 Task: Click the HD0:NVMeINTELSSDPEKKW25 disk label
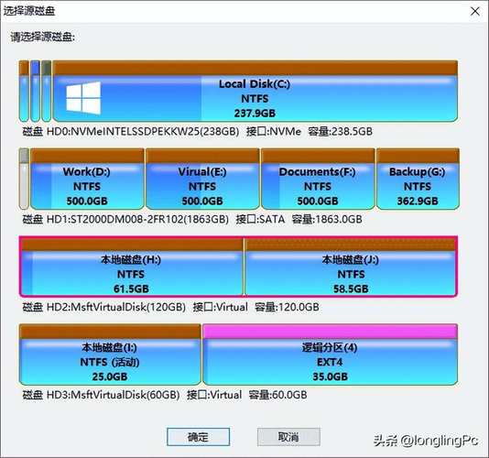(x=131, y=131)
